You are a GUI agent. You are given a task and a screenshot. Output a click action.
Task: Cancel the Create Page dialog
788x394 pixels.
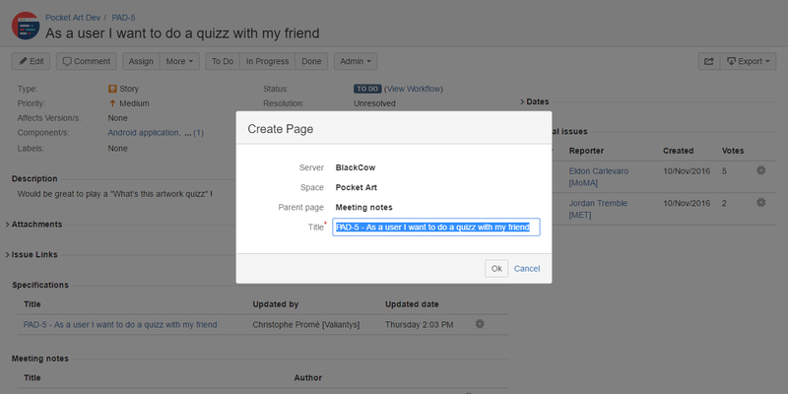click(527, 268)
